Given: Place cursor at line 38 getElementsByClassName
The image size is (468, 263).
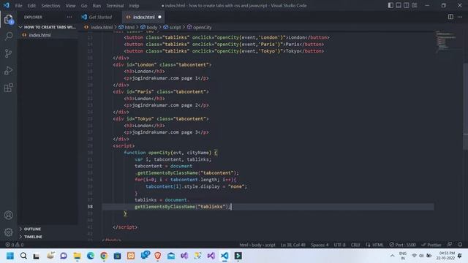Looking at the screenshot, I should [165, 207].
